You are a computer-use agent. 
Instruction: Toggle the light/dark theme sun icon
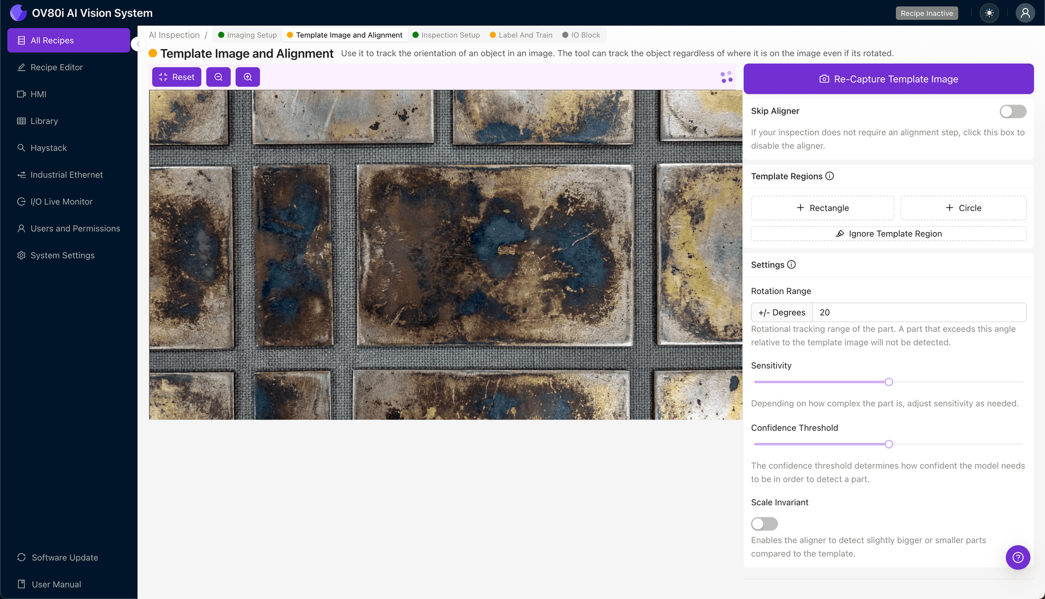click(x=989, y=13)
